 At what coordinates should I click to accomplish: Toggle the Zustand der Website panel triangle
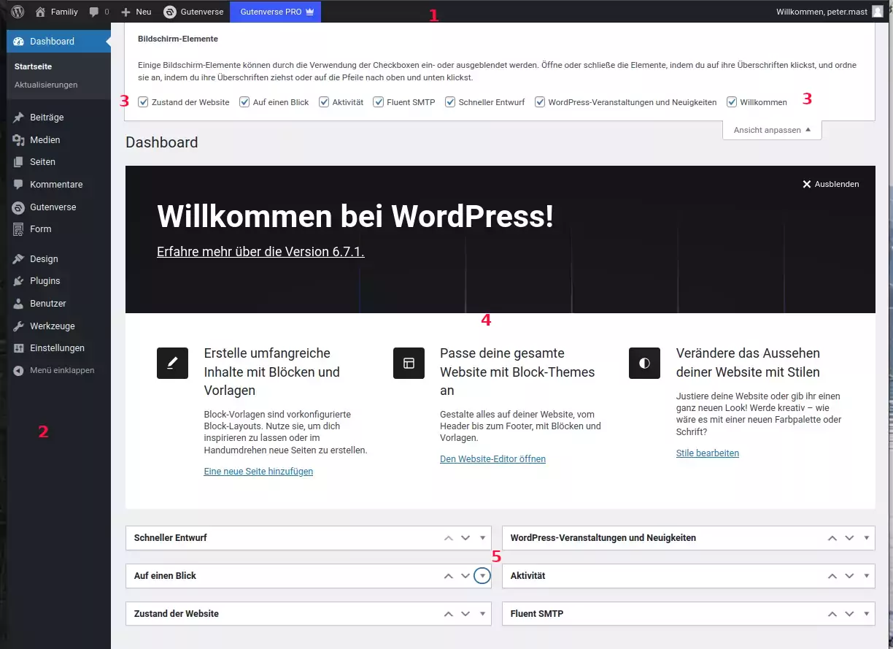coord(482,614)
